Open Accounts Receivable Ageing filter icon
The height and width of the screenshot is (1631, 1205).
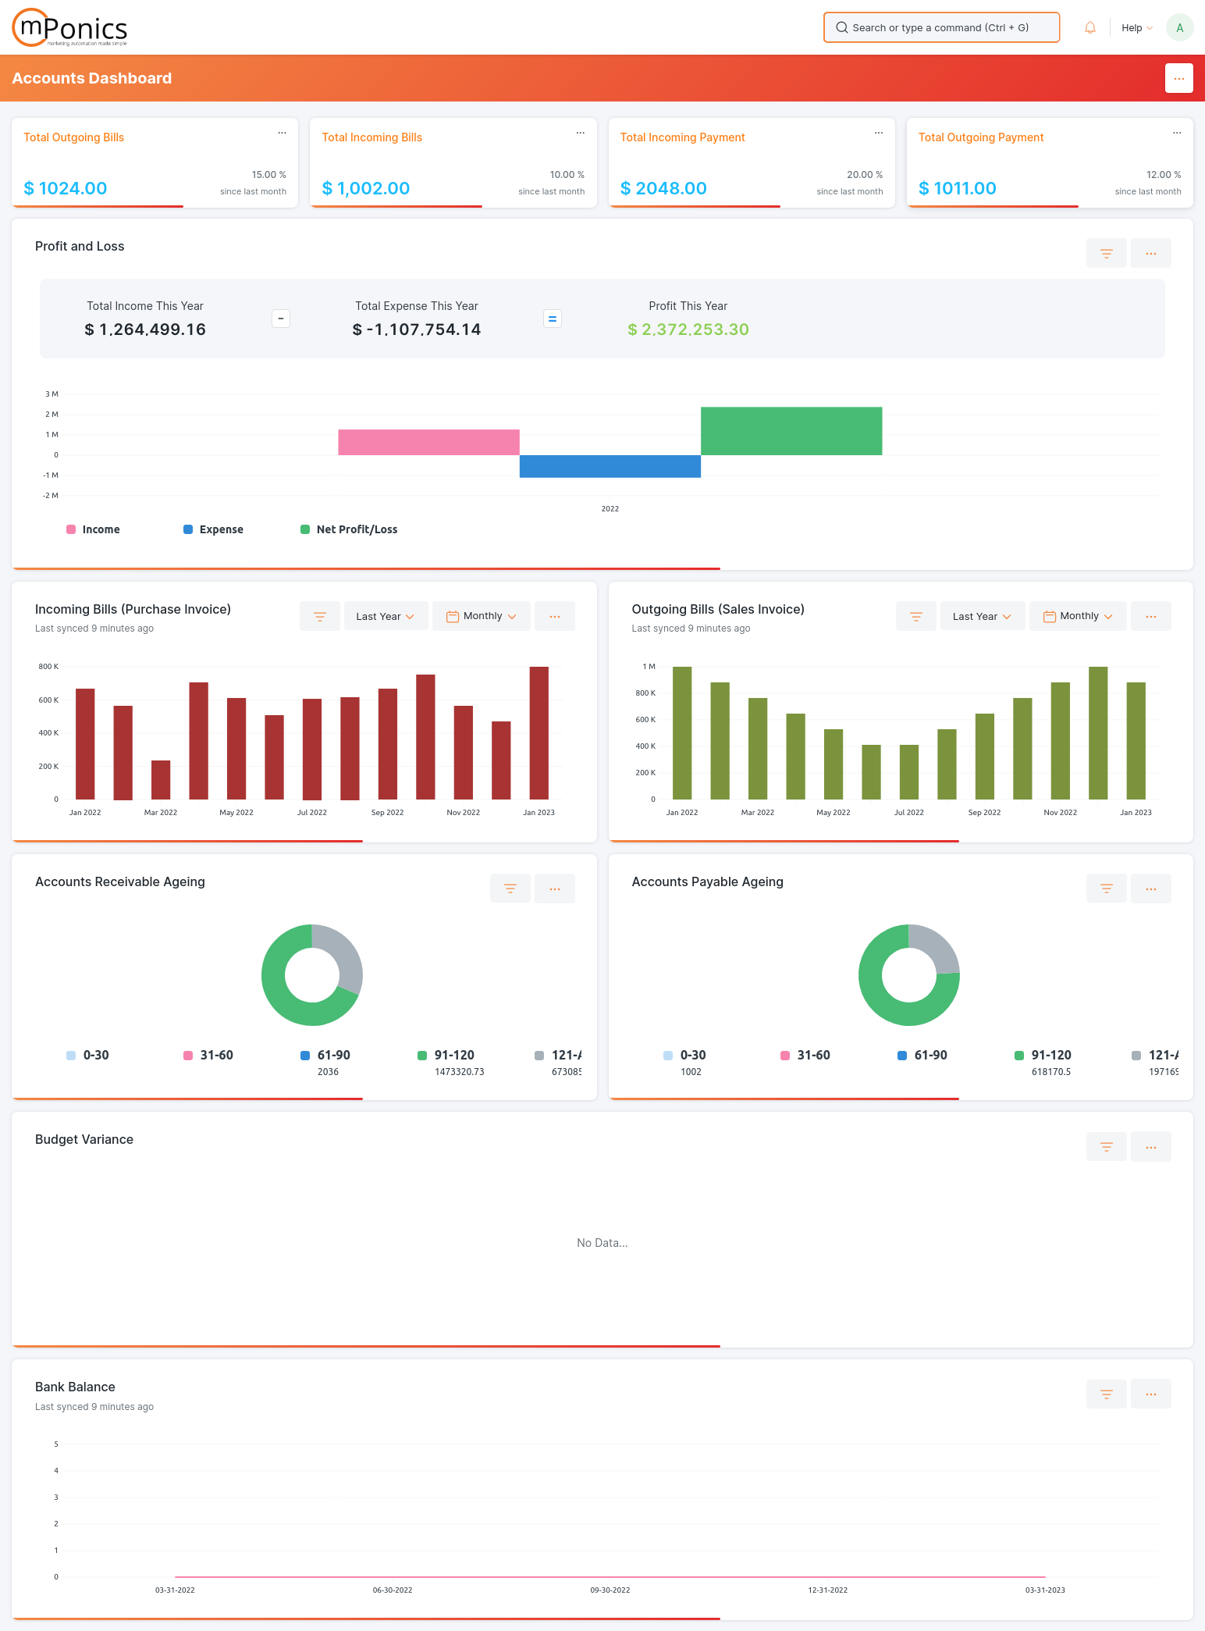pos(510,889)
